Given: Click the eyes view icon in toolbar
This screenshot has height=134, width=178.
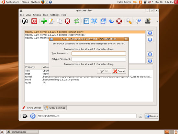Looking at the screenshot, I should pos(25,21).
